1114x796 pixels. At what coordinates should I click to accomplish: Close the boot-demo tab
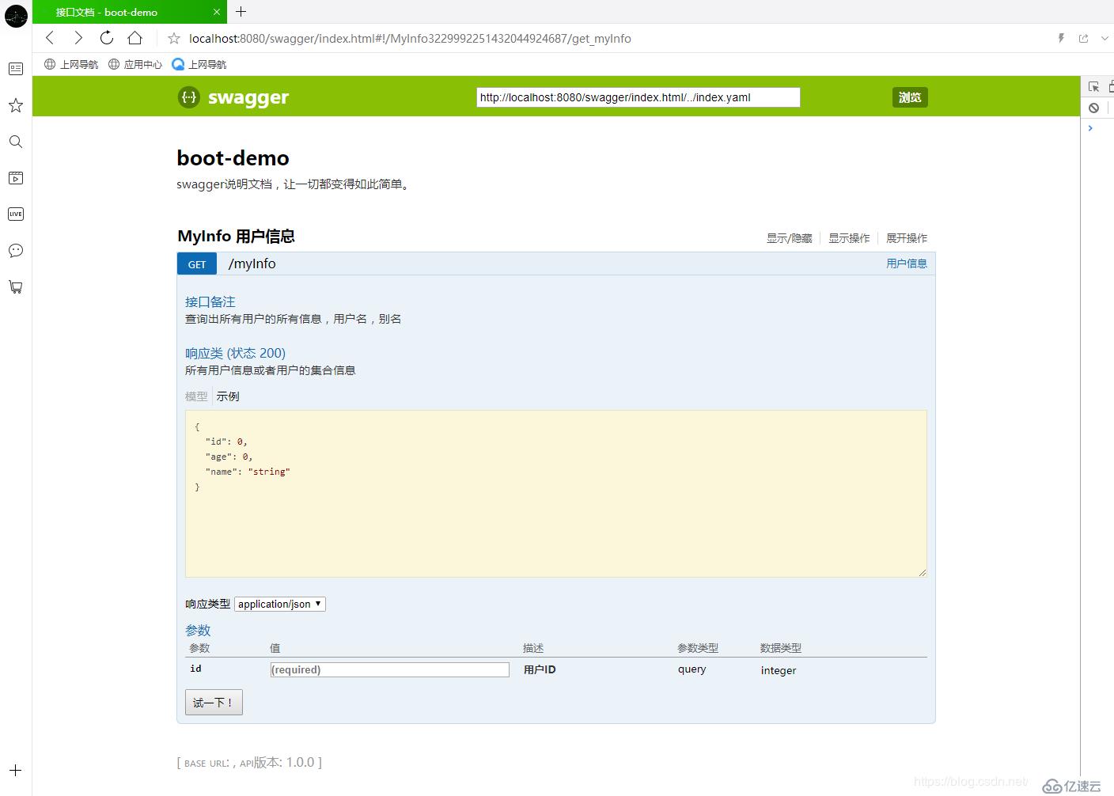pyautogui.click(x=217, y=12)
